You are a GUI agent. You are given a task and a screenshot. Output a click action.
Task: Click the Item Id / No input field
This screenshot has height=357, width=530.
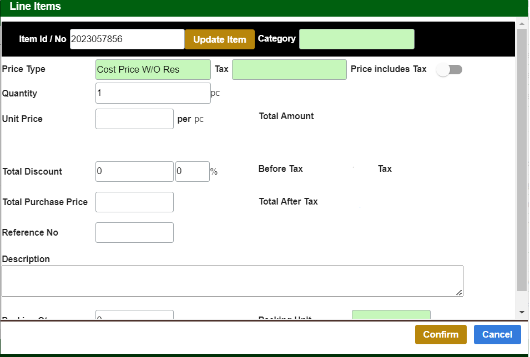(x=127, y=39)
